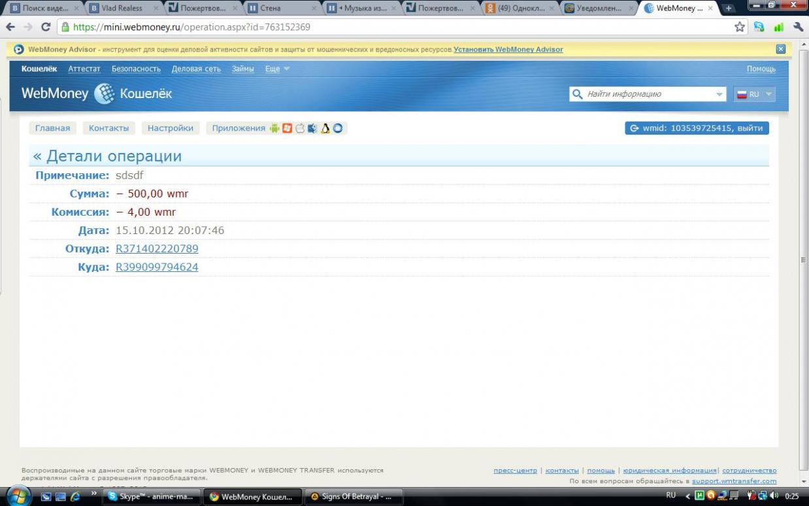The image size is (809, 506).
Task: Open the search field dropdown arrow
Action: 719,94
